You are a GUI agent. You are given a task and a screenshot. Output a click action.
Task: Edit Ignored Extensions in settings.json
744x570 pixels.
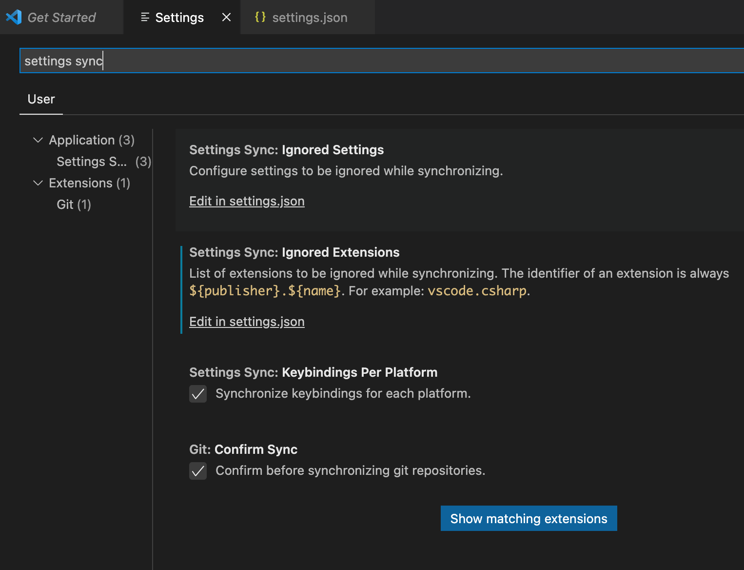pos(247,322)
